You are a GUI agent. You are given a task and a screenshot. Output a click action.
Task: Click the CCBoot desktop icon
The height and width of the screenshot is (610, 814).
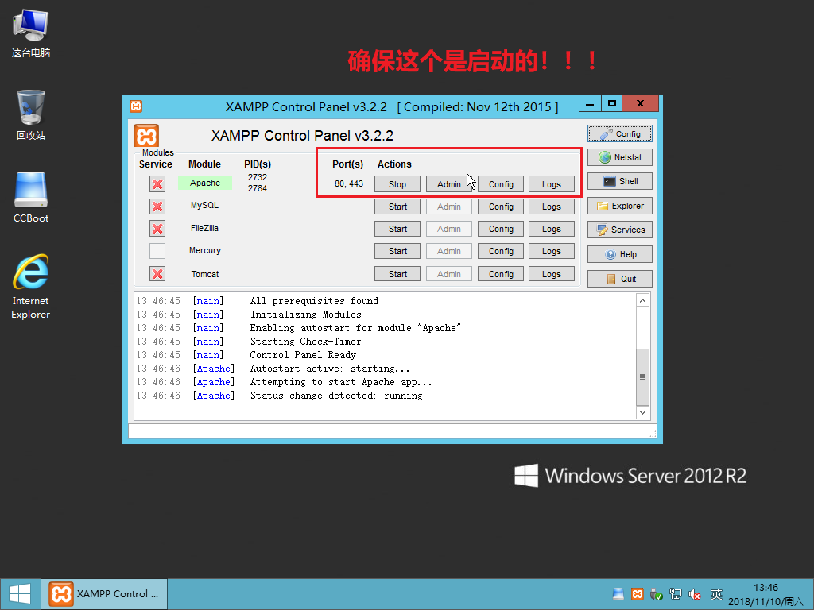[x=30, y=197]
